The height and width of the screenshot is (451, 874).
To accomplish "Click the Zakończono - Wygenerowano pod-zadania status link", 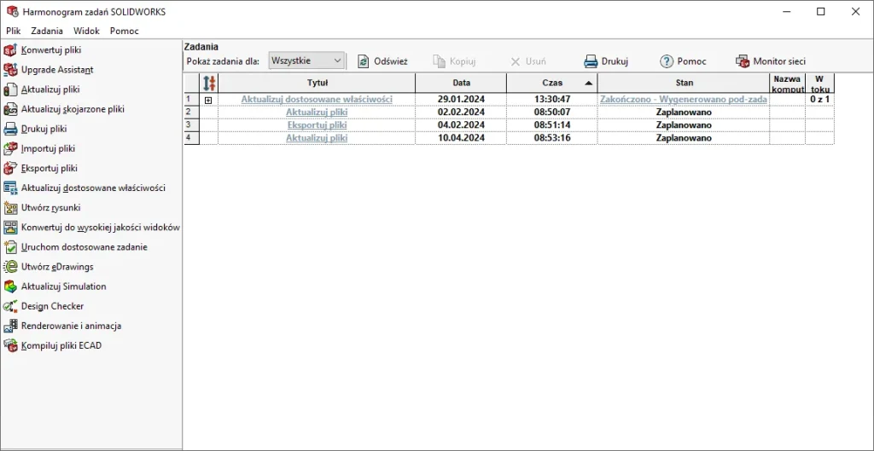I will click(684, 99).
